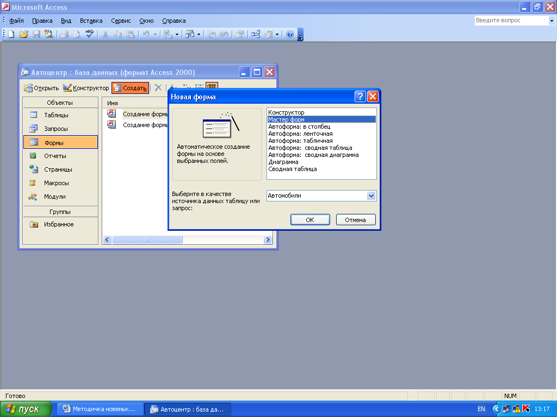Switch to Запросы objects
Viewport: 557px width, 417px height.
pos(60,129)
